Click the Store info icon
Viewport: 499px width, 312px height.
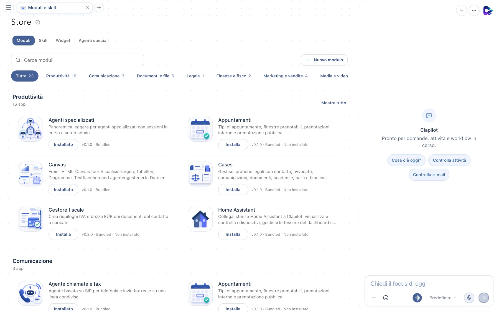[x=38, y=22]
